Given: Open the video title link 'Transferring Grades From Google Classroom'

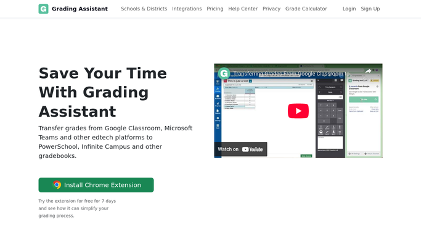Looking at the screenshot, I should (292, 74).
